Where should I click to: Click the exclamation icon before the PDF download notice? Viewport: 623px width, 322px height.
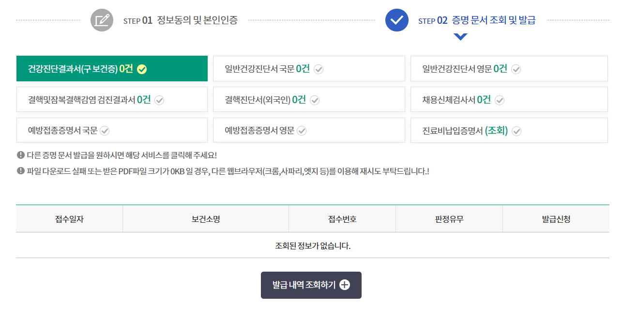19,170
